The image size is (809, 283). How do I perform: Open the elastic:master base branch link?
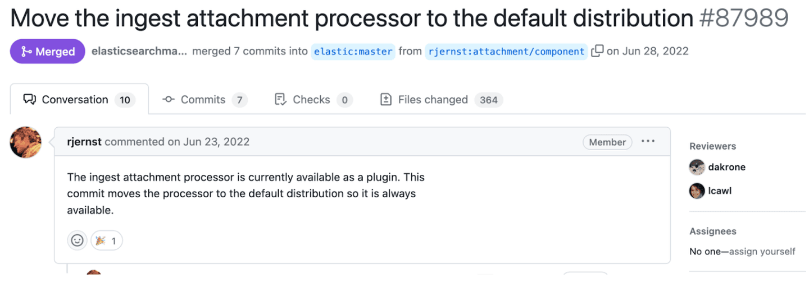coord(353,52)
